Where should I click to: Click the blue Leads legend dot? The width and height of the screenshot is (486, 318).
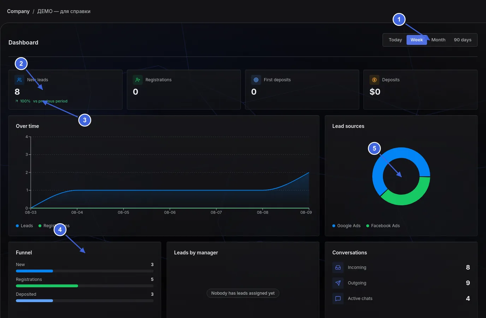[x=17, y=226]
